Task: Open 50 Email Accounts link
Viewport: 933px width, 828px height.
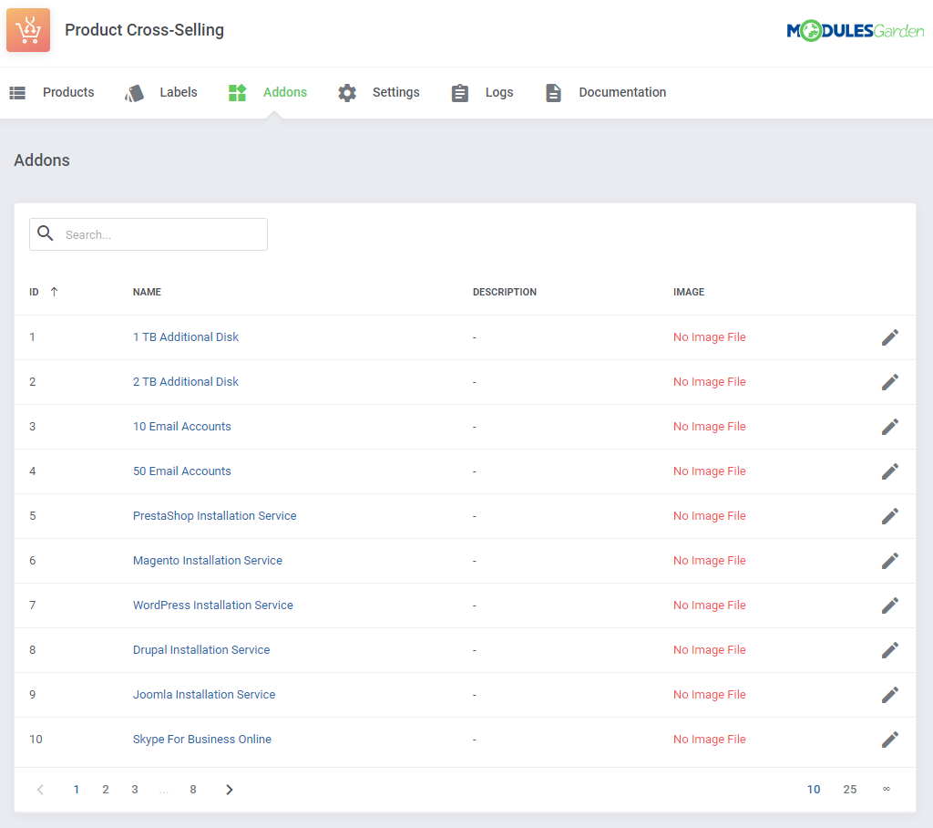Action: click(182, 471)
